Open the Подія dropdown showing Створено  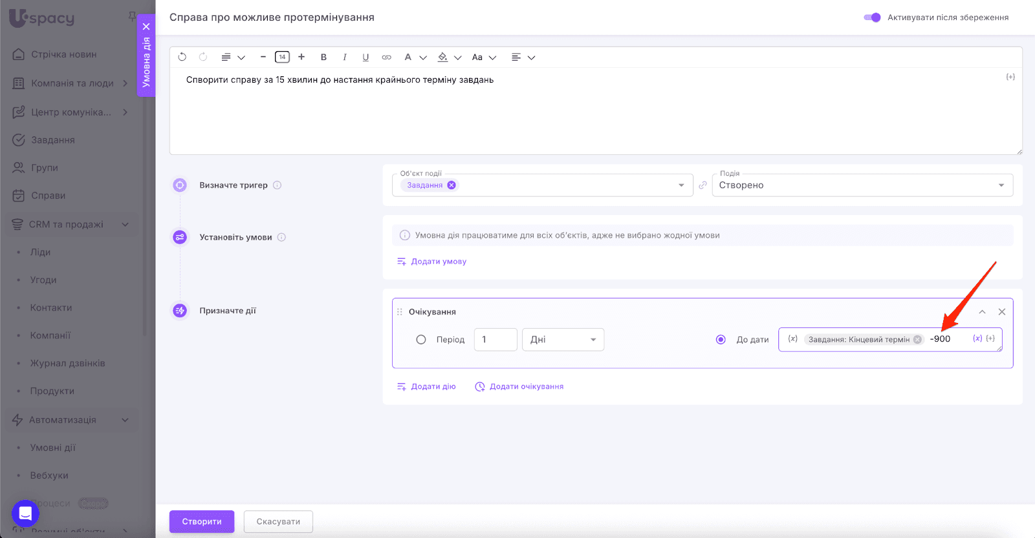(x=862, y=185)
